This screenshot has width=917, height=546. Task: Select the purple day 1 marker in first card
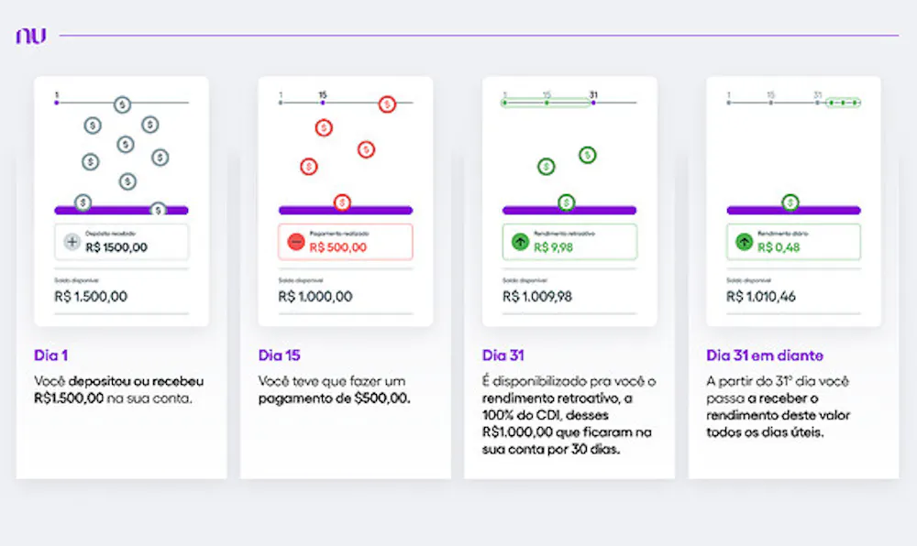pos(57,103)
